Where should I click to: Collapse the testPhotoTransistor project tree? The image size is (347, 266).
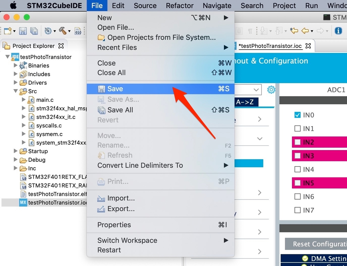(8, 57)
